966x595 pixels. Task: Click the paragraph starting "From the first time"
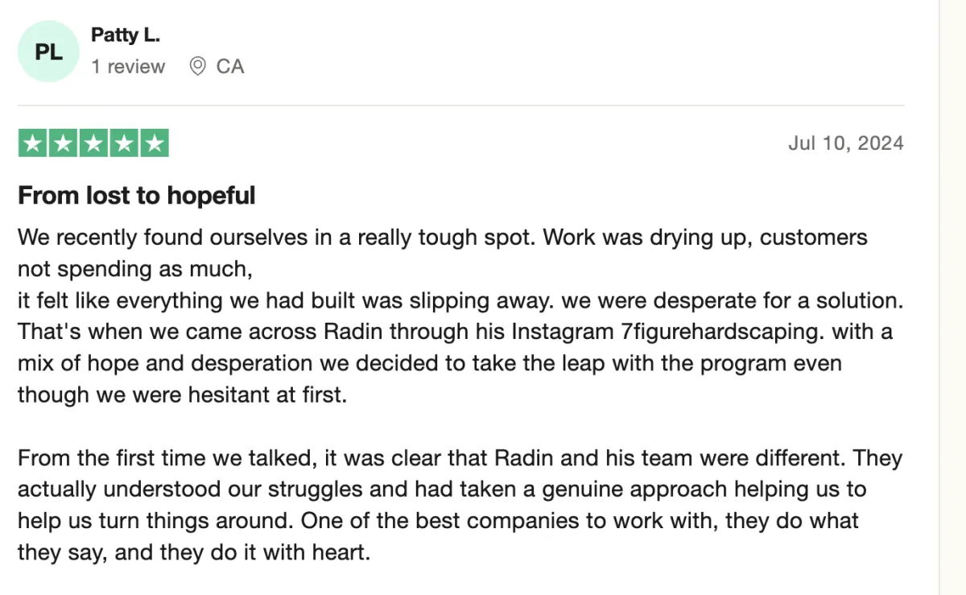click(x=460, y=505)
